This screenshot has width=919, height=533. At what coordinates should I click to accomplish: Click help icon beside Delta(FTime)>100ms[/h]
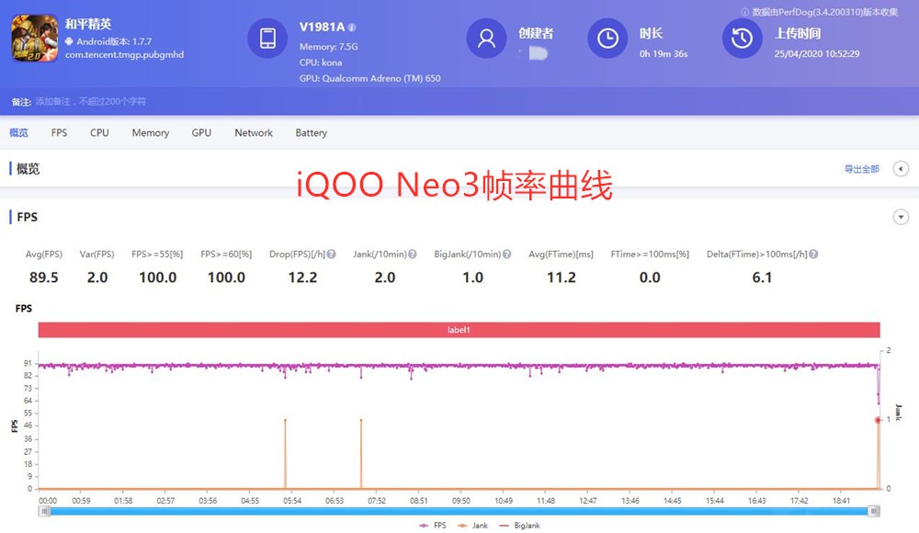pos(813,254)
